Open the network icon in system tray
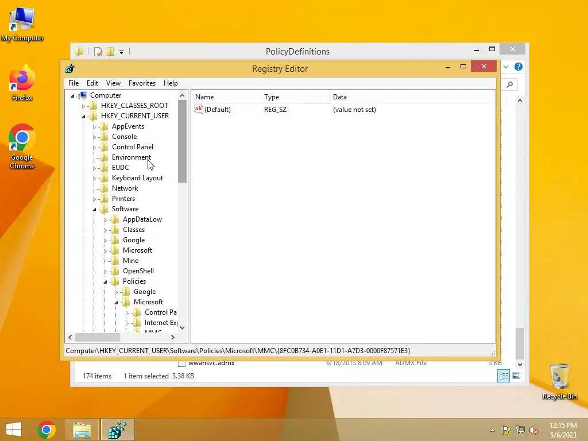The height and width of the screenshot is (441, 588). pos(520,430)
